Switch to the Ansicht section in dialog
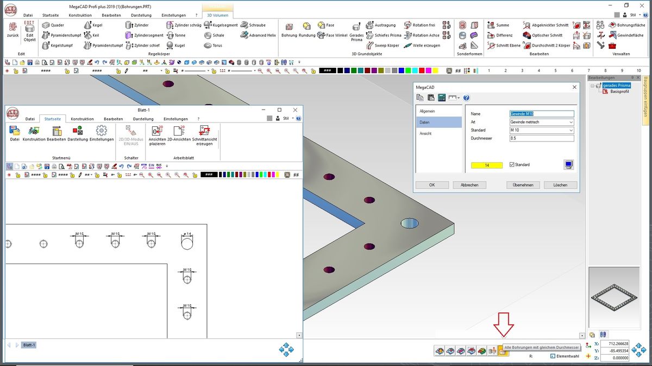652x366 pixels. [425, 133]
